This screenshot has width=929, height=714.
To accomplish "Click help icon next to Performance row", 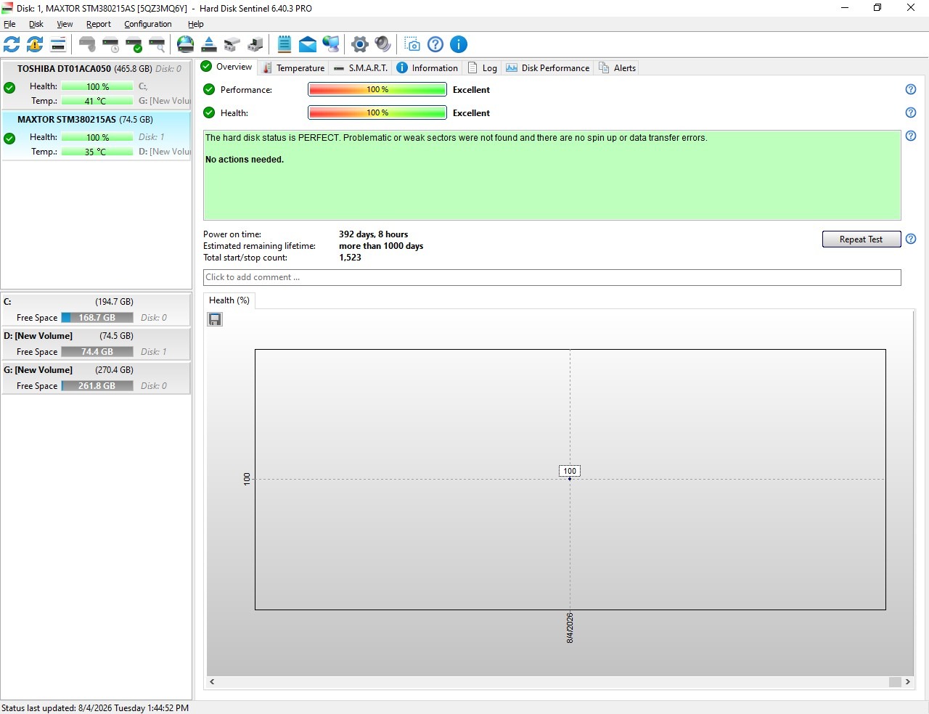I will (911, 89).
